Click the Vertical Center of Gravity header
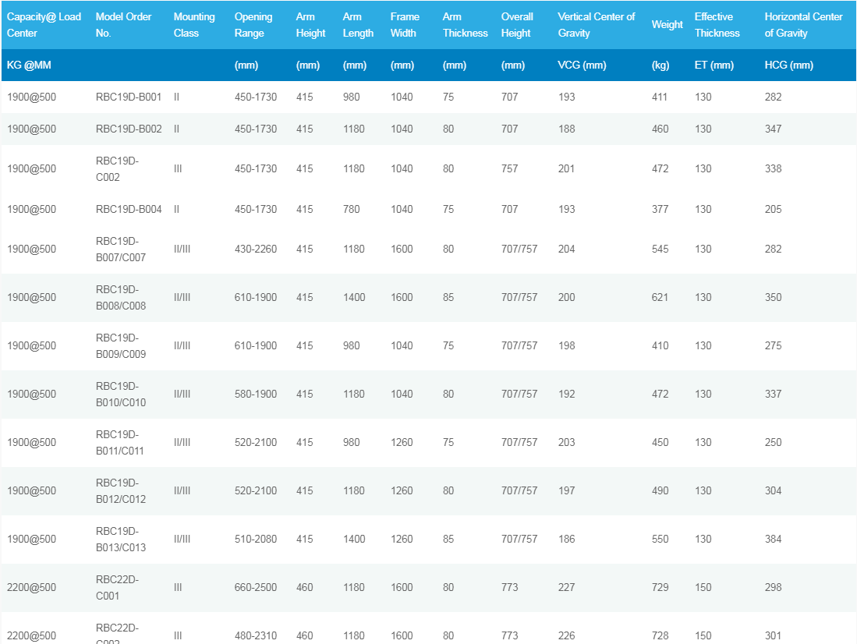This screenshot has width=857, height=644. point(597,25)
